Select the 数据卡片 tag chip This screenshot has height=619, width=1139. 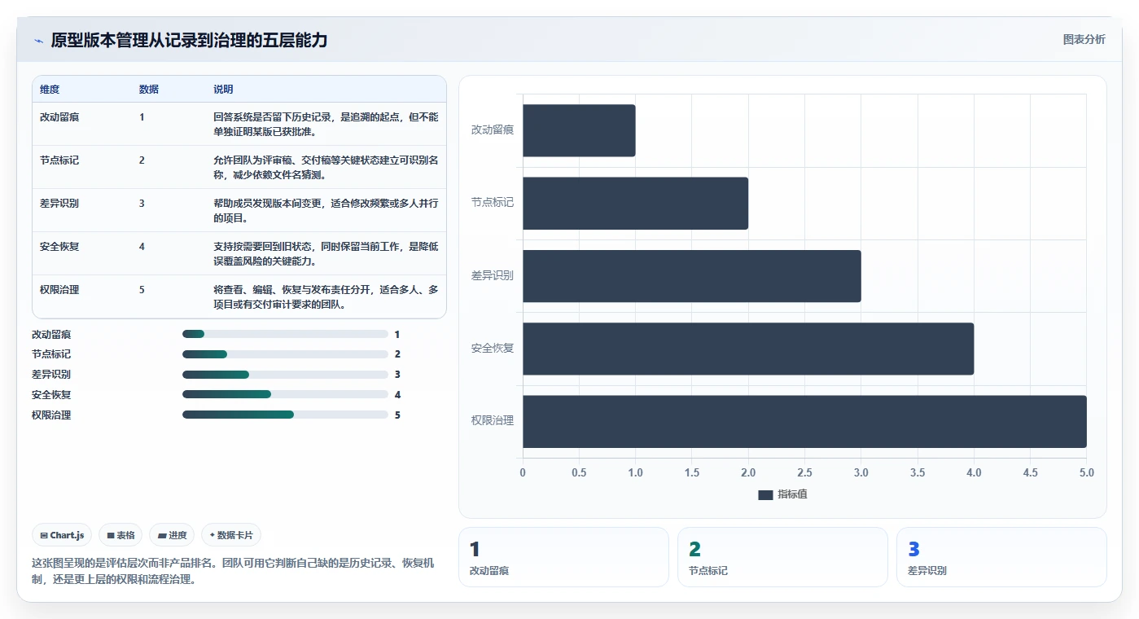231,535
